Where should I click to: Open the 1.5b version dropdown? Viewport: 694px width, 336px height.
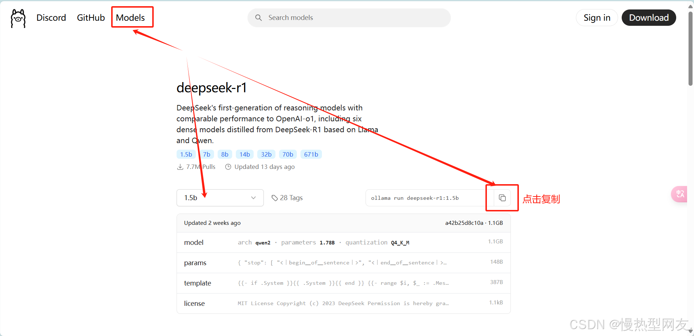pyautogui.click(x=220, y=198)
